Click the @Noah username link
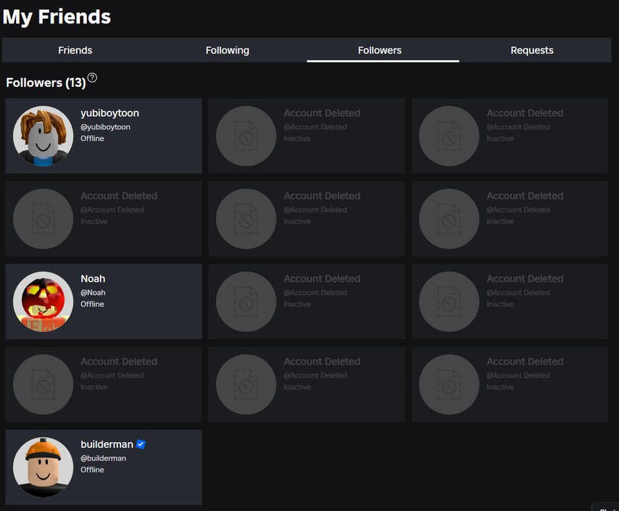The width and height of the screenshot is (619, 511). pos(93,293)
